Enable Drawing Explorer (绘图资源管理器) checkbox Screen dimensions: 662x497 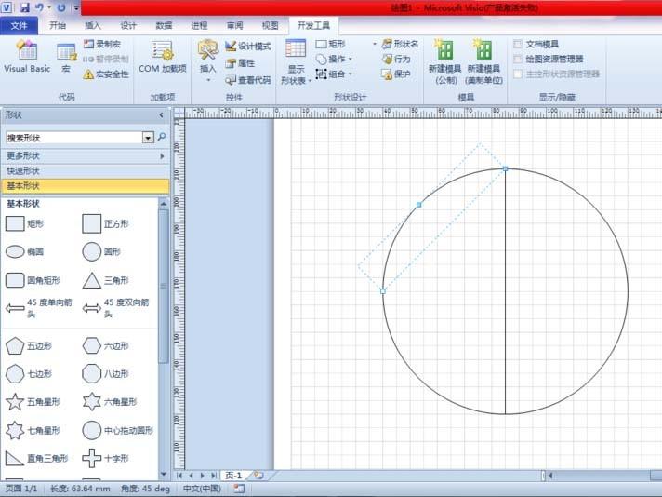click(518, 59)
